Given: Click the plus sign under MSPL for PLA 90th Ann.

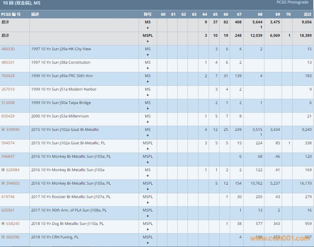Looking at the screenshot, I should (x=148, y=216).
